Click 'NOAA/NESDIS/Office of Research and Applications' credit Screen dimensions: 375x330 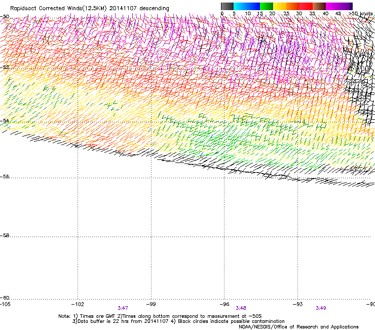[x=298, y=327]
